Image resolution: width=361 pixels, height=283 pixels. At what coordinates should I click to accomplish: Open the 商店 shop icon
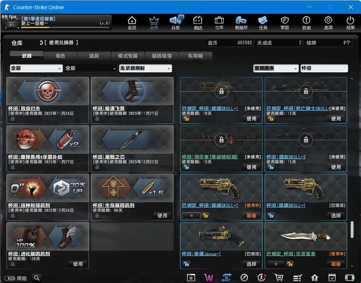198,23
